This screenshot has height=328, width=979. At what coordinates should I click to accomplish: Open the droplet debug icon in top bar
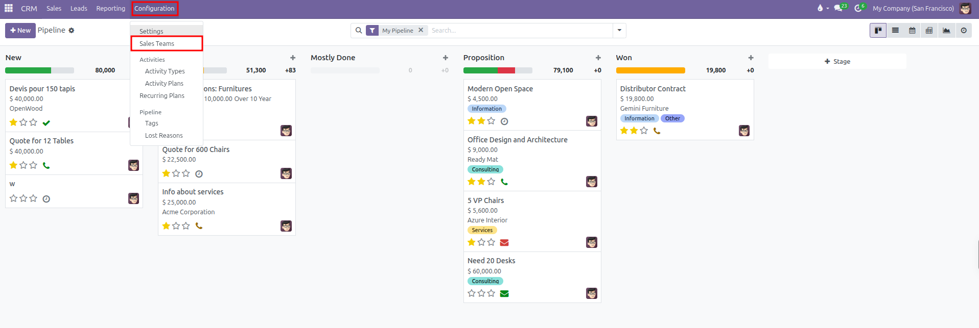pyautogui.click(x=820, y=8)
